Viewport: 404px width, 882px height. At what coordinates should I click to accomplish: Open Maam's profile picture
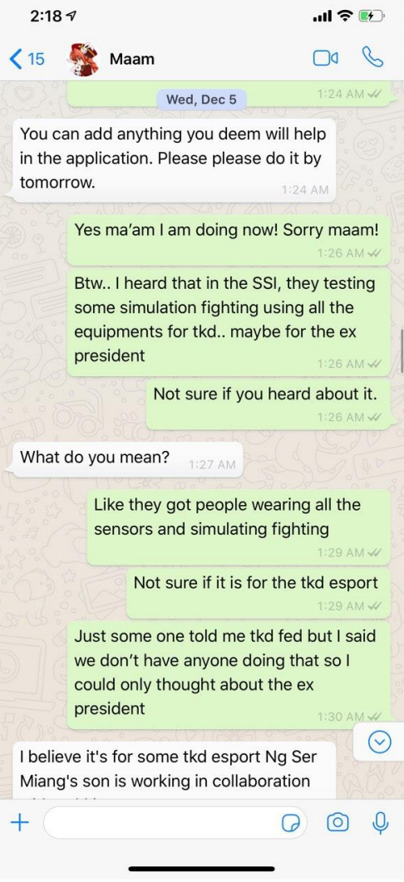tap(83, 58)
